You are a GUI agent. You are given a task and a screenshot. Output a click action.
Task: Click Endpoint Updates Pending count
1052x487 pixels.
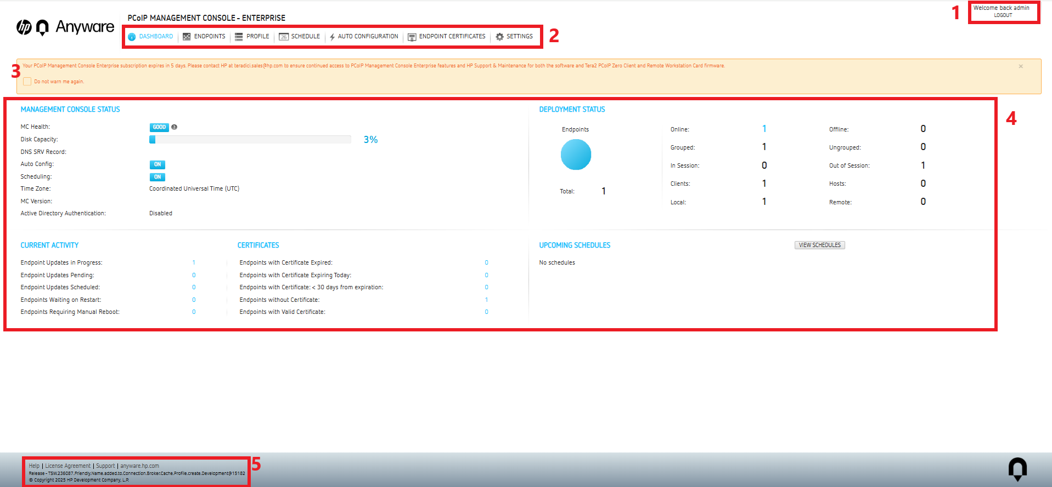coord(194,275)
